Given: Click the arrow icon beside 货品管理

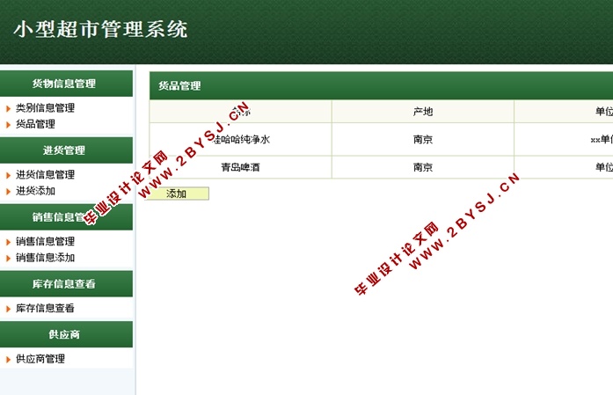Looking at the screenshot, I should (x=8, y=125).
